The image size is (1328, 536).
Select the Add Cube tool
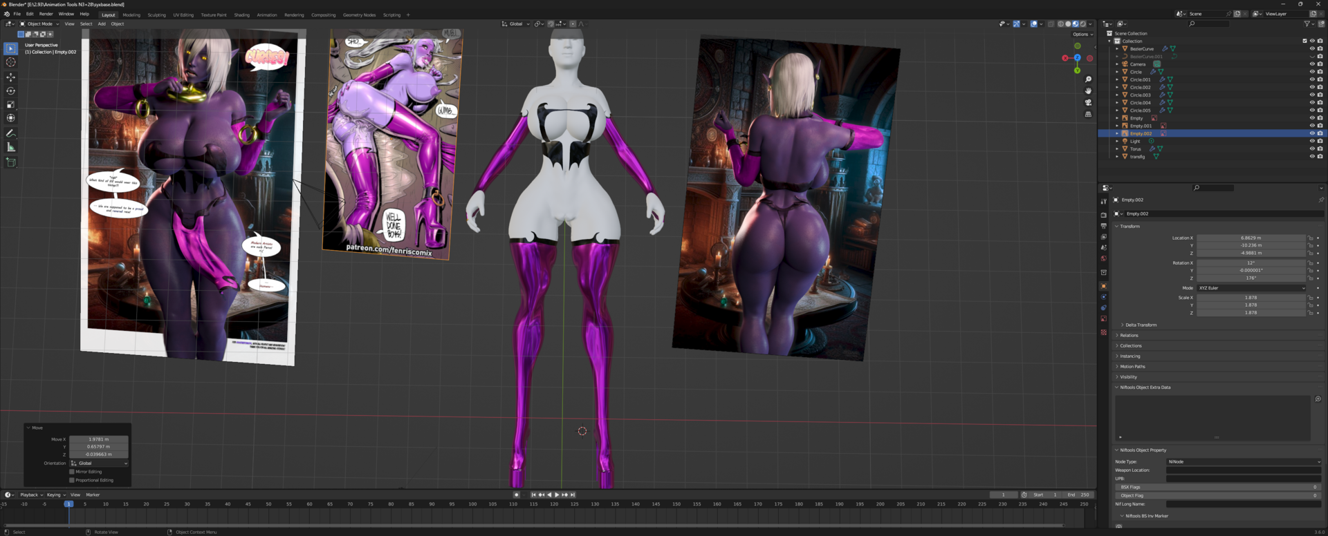click(11, 162)
